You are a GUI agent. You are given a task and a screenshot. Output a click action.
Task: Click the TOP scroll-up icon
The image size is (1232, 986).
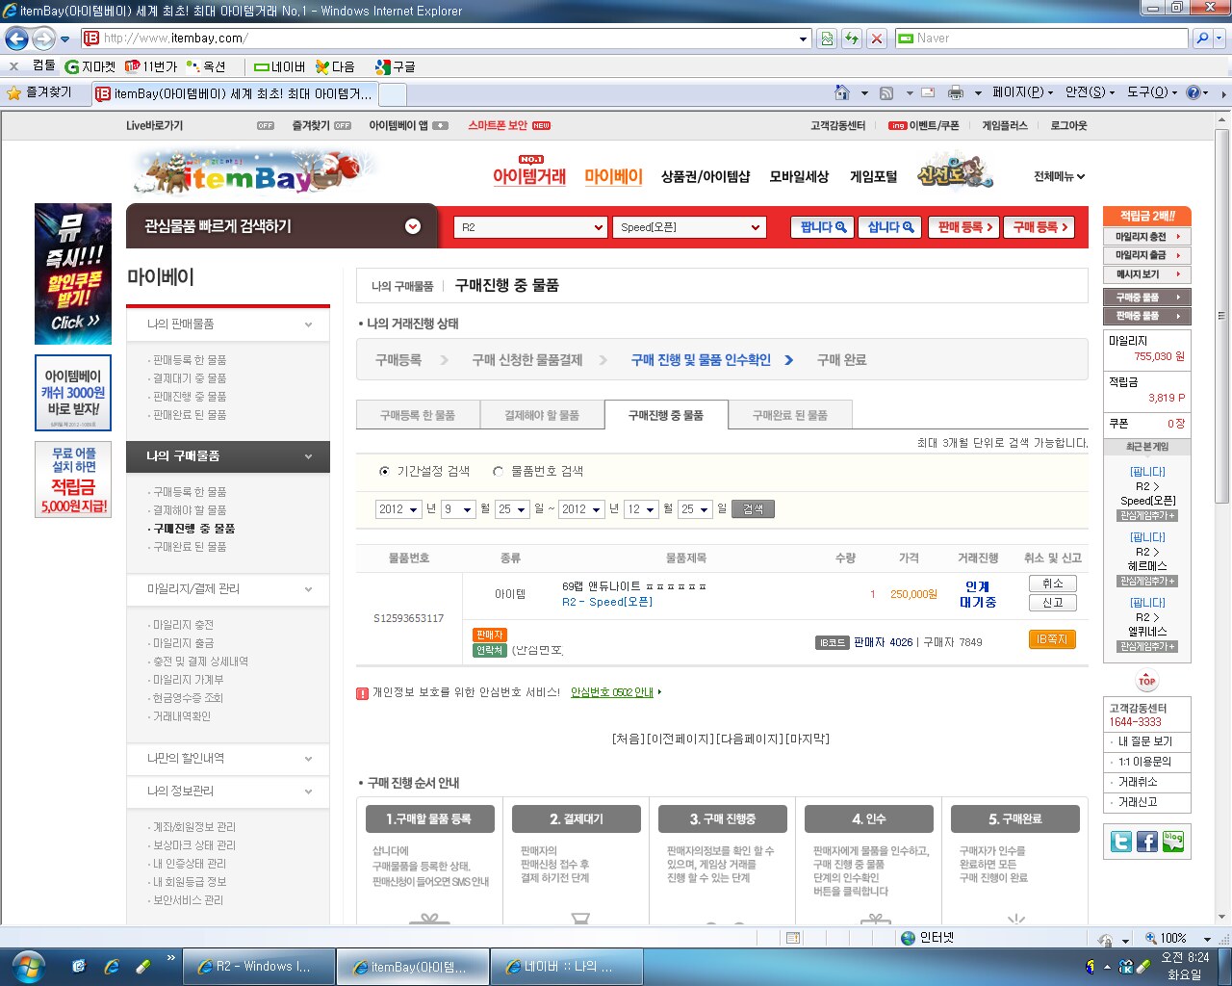tap(1146, 681)
